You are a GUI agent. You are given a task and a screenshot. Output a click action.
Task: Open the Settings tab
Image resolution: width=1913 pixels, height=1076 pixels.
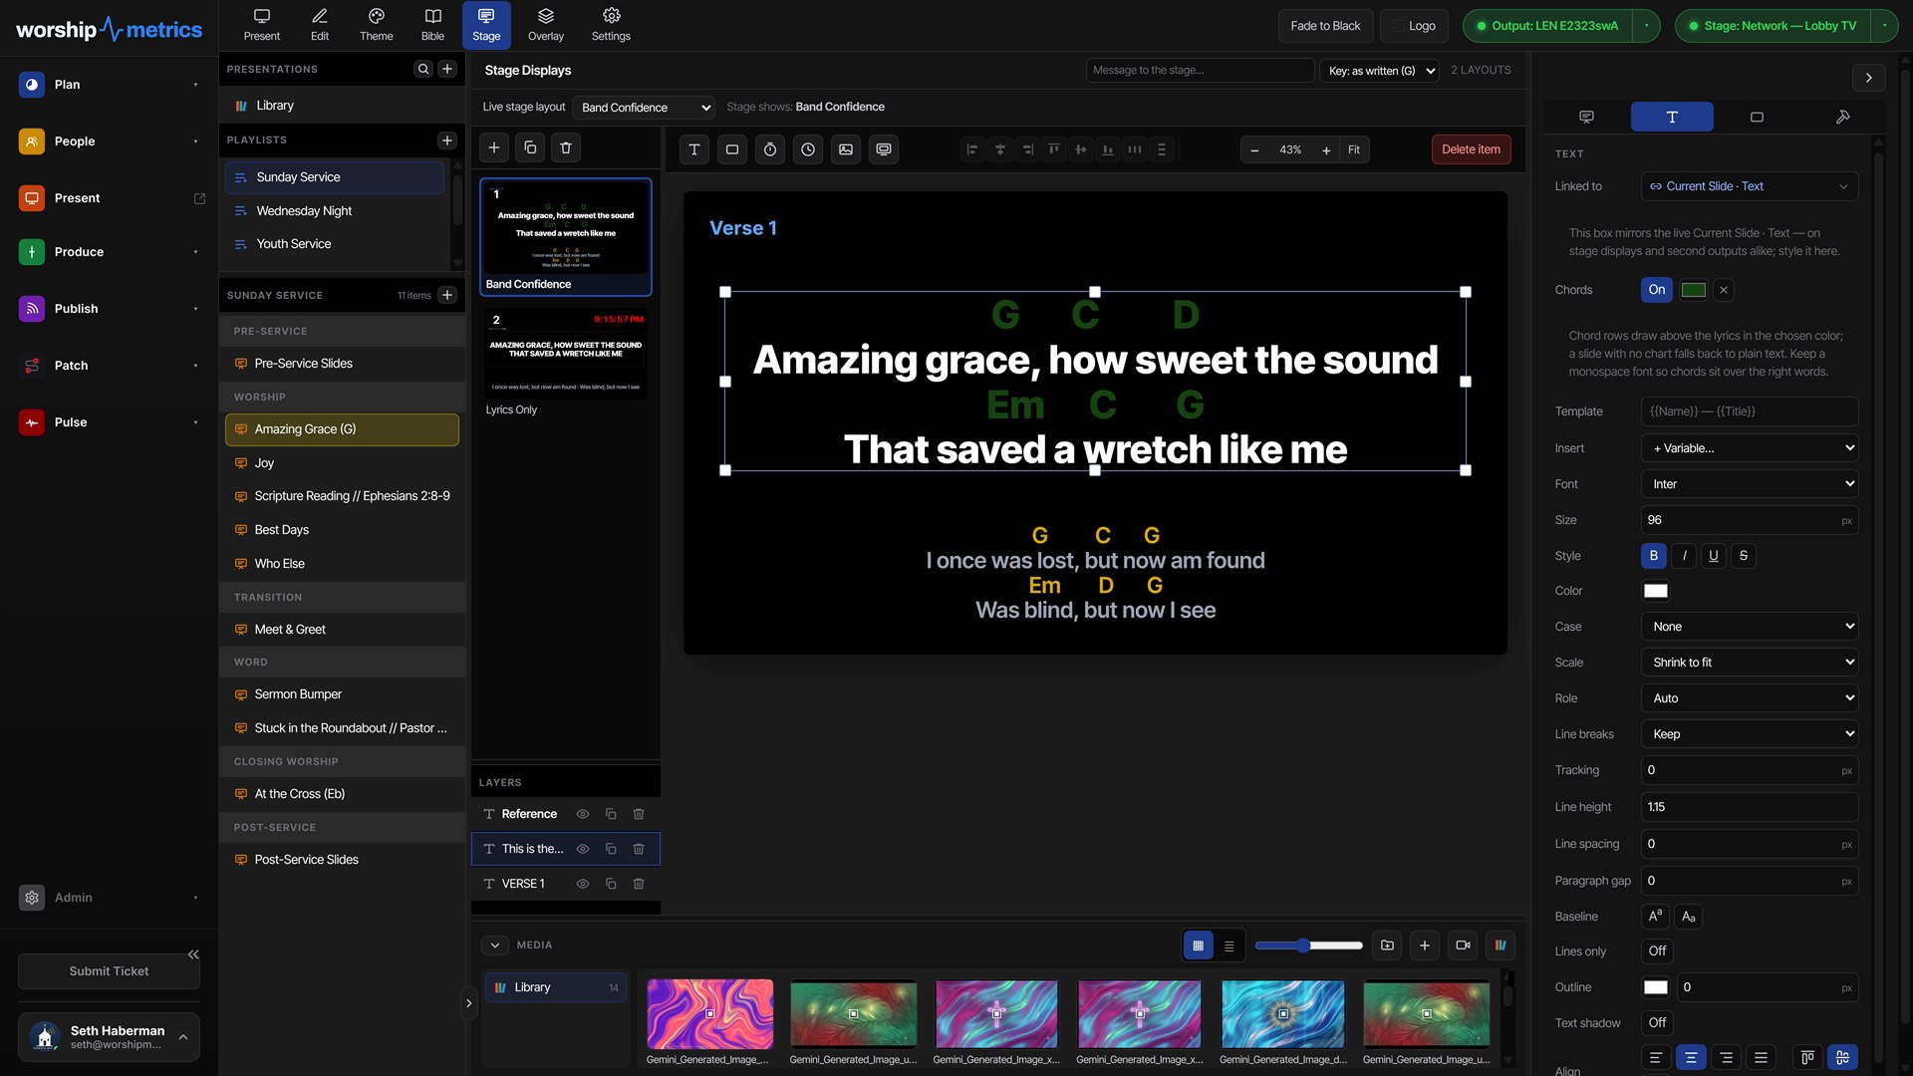point(612,25)
